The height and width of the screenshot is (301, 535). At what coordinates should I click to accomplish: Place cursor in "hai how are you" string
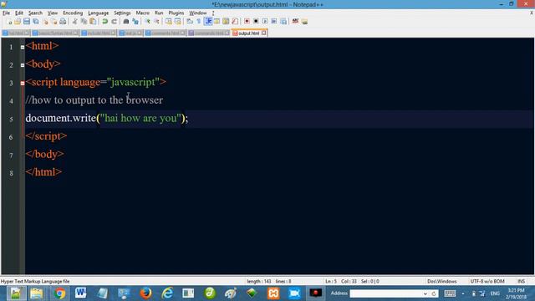point(140,118)
